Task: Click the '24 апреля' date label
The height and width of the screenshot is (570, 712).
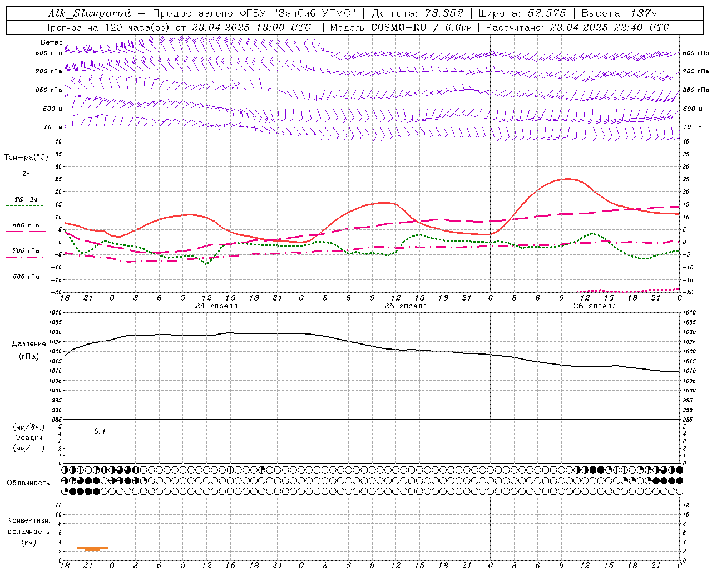Action: pos(216,306)
